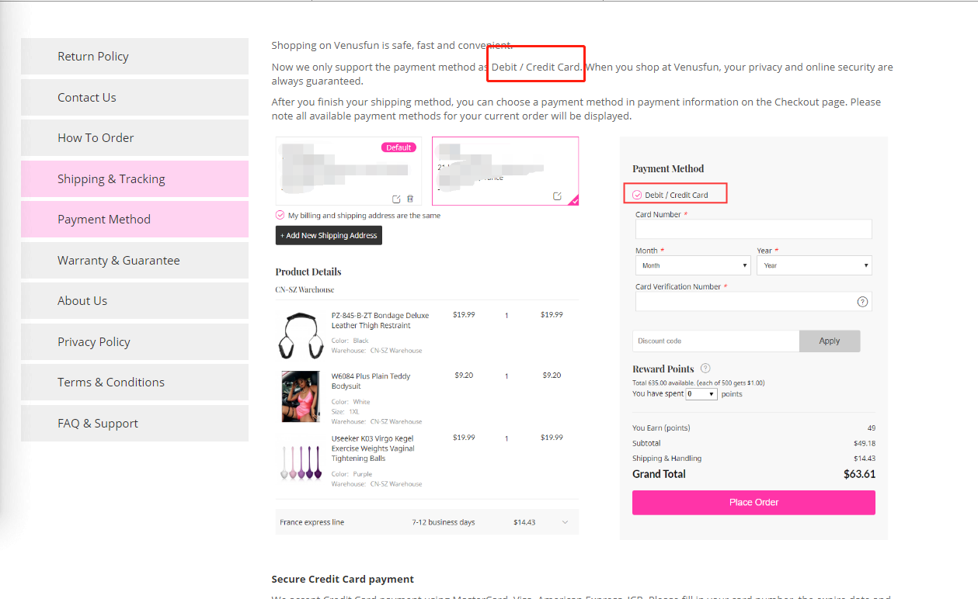
Task: Click the 7-12 business days delivery estimate
Action: (444, 522)
